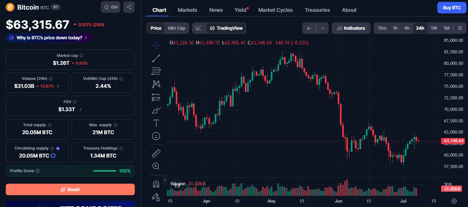Show Treasury Holdings info icon

(121, 149)
